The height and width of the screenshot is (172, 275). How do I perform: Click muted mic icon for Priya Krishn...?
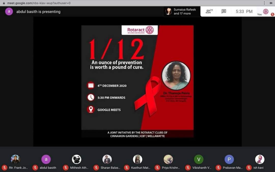(157, 168)
